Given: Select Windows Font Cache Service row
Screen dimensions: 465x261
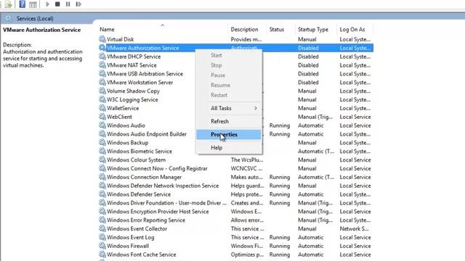Looking at the screenshot, I should [x=236, y=254].
